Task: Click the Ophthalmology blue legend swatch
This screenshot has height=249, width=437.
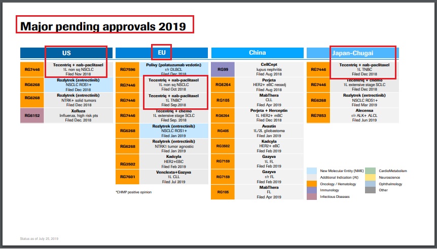Action: coord(370,184)
